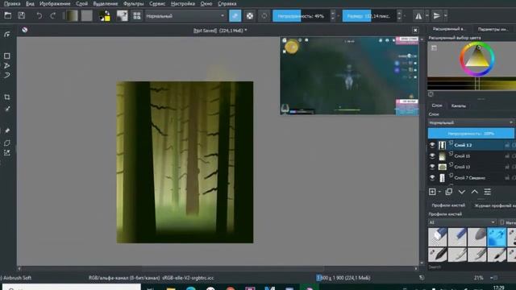
Task: Toggle eraser mode button
Action: [235, 16]
